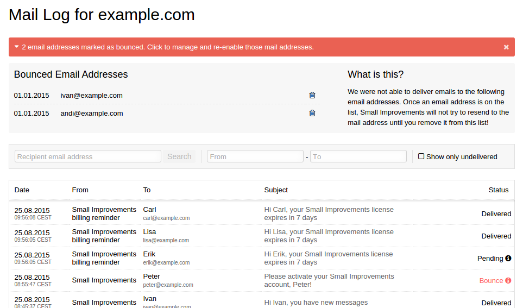Click the andi@example.com bounced address text
Image resolution: width=523 pixels, height=308 pixels.
[92, 114]
